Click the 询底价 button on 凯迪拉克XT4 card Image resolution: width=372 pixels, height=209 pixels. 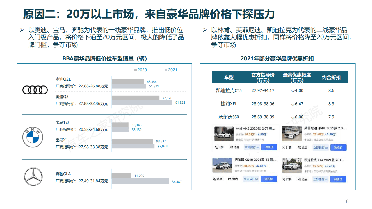click(x=339, y=179)
